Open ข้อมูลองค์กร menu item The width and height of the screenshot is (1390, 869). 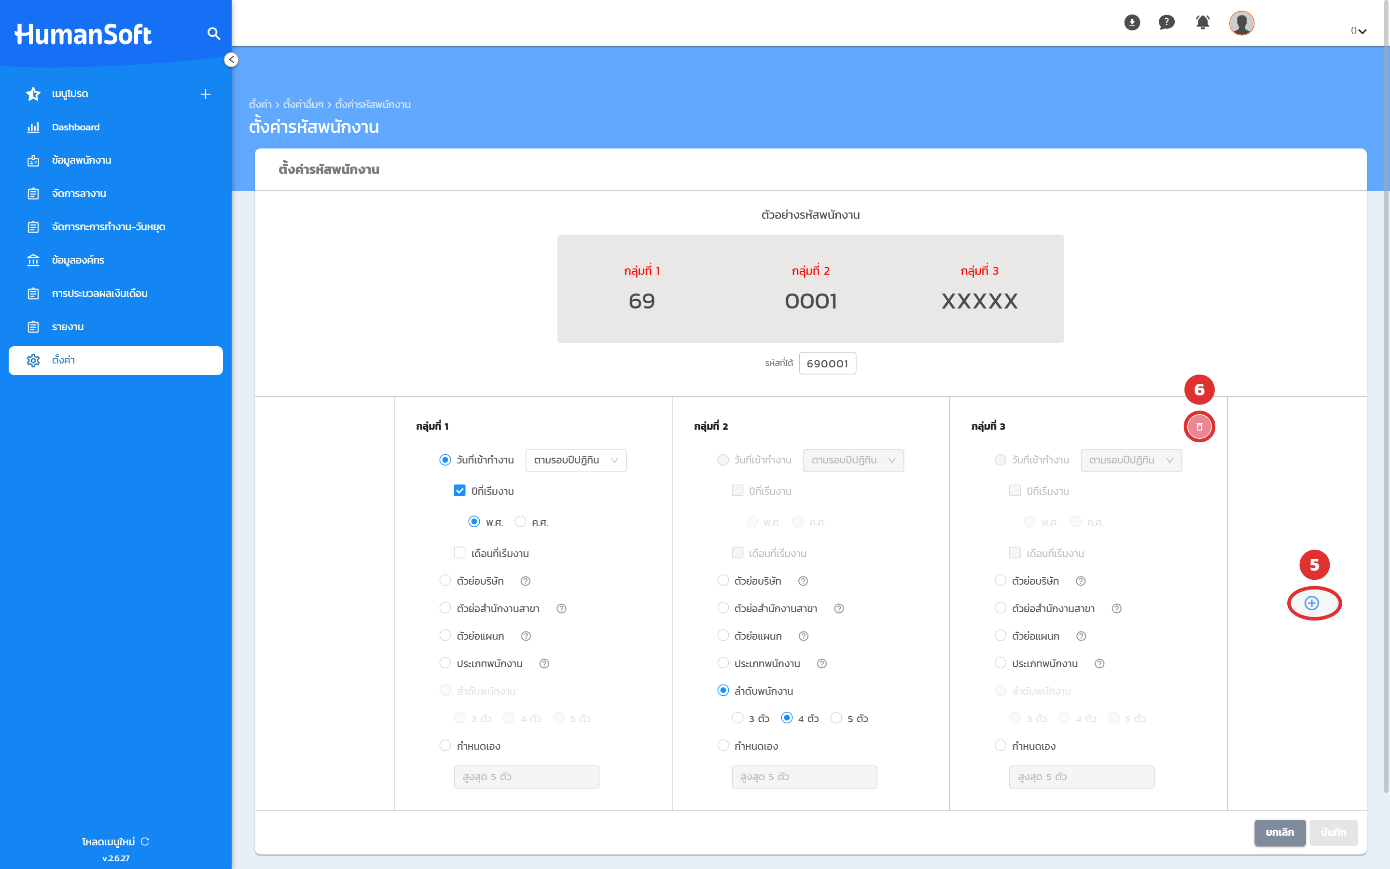(115, 260)
